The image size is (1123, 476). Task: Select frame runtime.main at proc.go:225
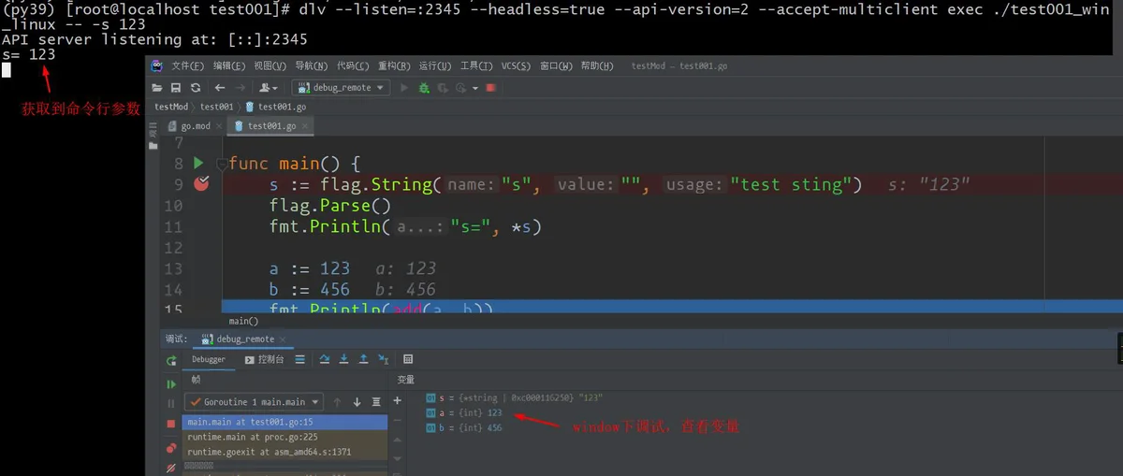click(x=284, y=437)
